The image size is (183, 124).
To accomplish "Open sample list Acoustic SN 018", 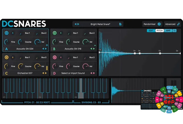I will (x=73, y=49).
